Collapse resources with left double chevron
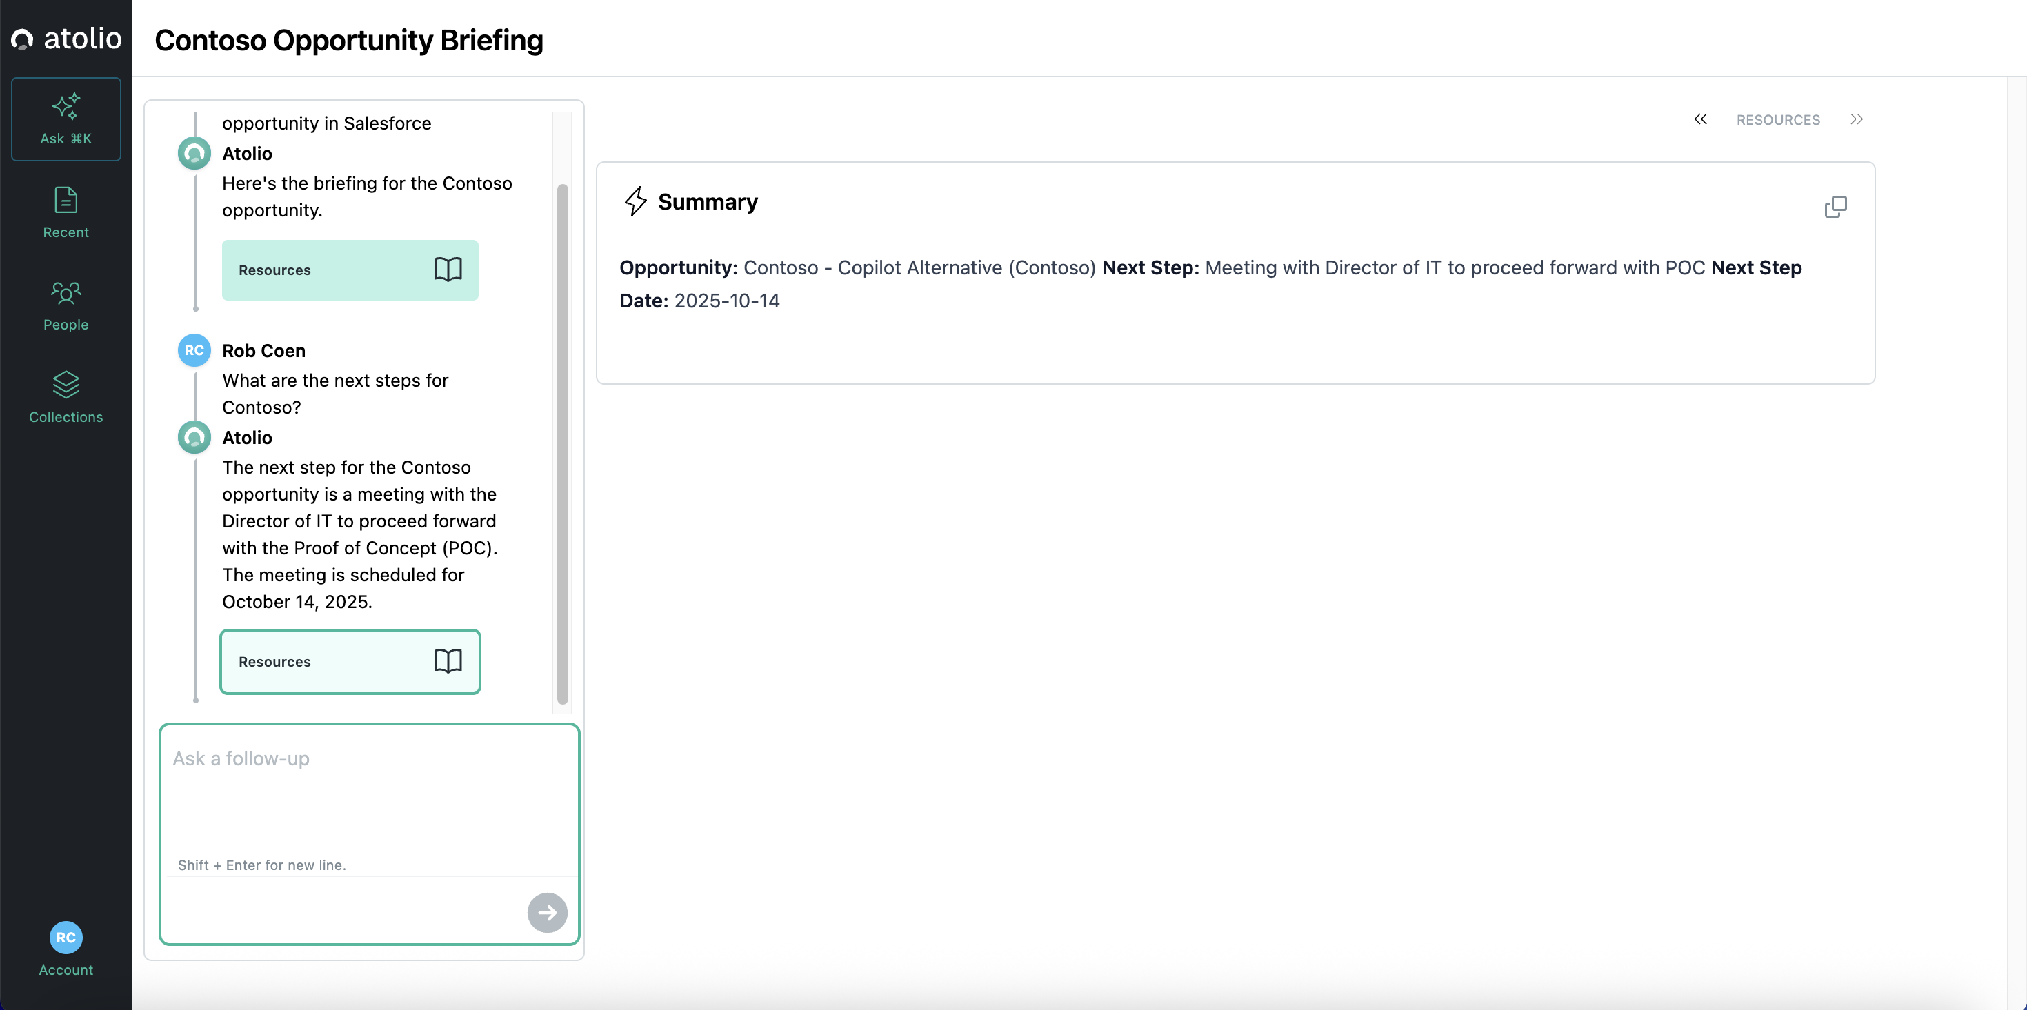Image resolution: width=2027 pixels, height=1010 pixels. 1701,119
